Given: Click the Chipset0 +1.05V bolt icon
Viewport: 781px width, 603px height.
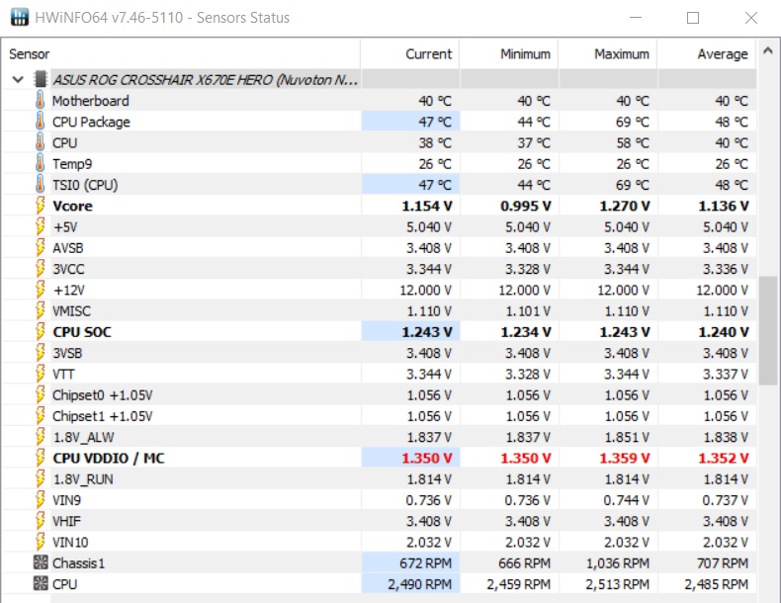Looking at the screenshot, I should click(x=41, y=394).
